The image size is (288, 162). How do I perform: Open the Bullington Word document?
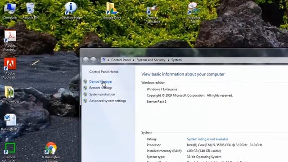(10, 122)
